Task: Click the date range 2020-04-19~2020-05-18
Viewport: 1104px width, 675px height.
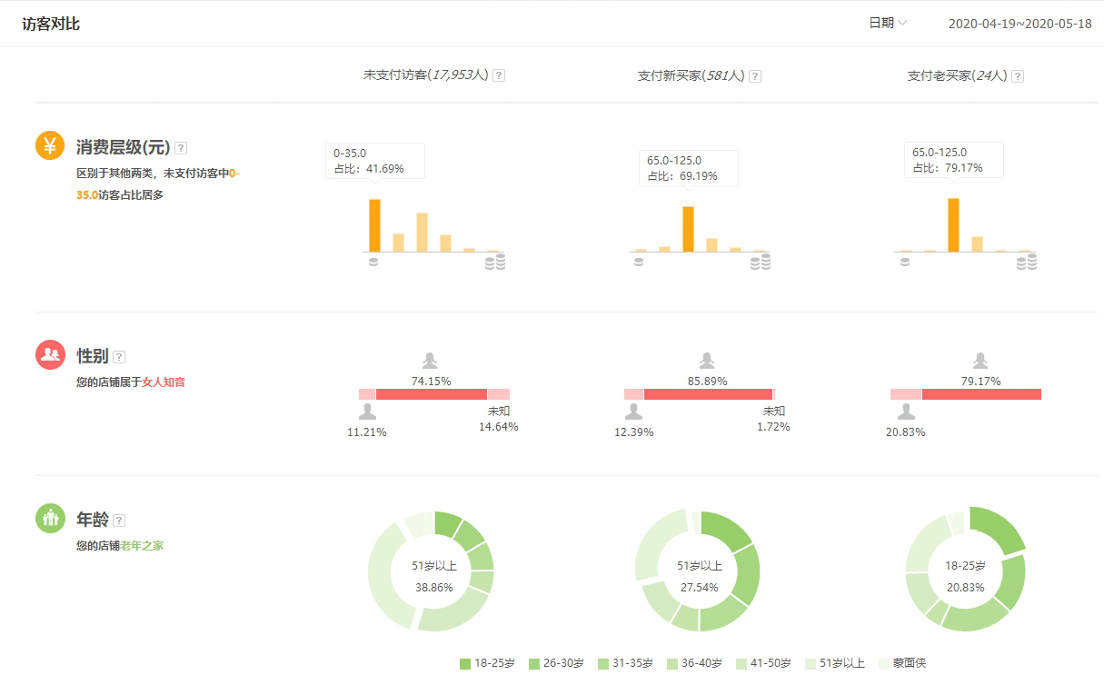Action: tap(1019, 24)
